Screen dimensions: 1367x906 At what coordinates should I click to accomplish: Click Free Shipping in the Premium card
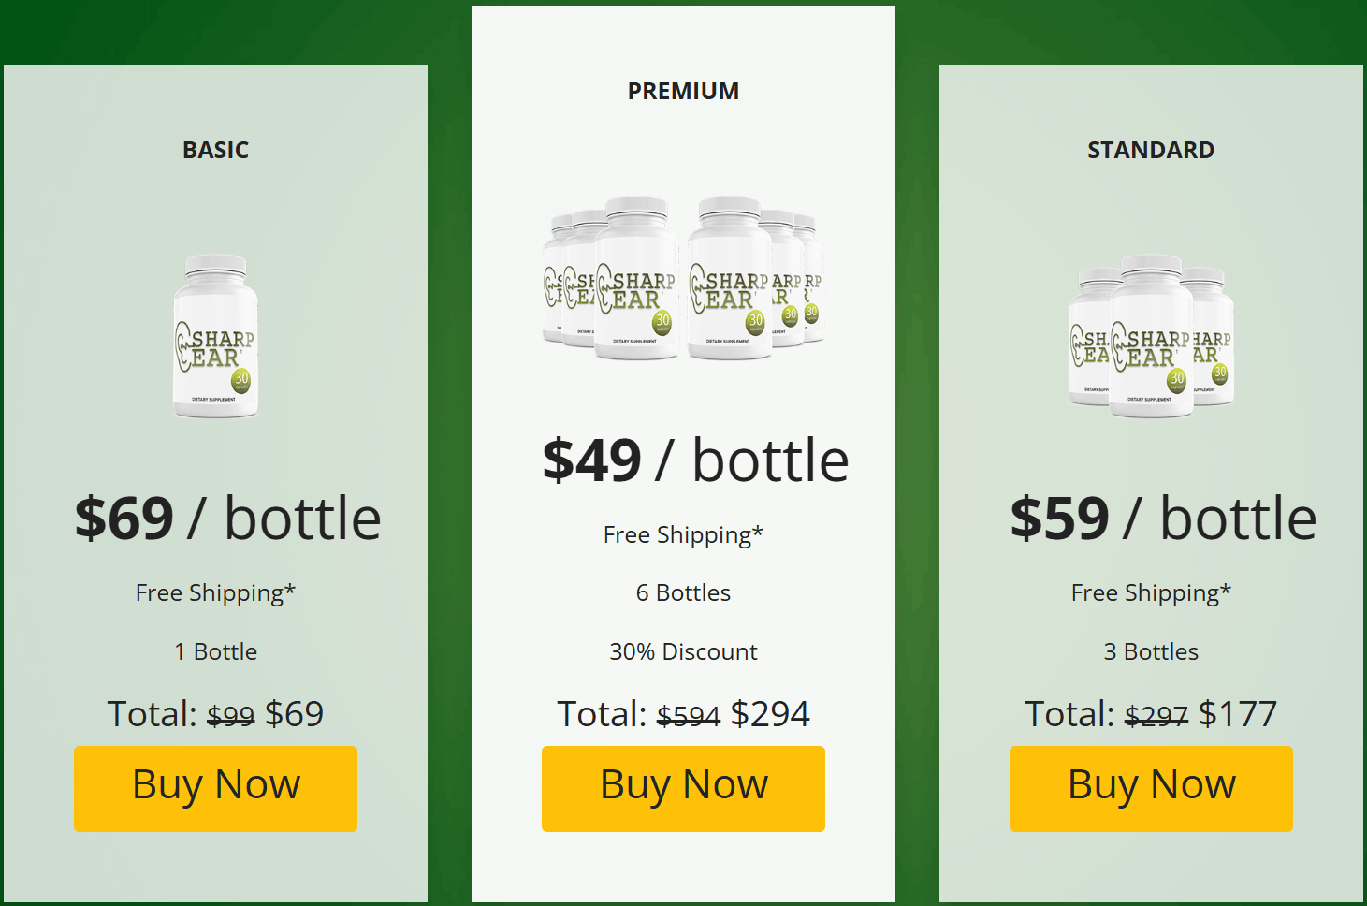[x=683, y=534]
